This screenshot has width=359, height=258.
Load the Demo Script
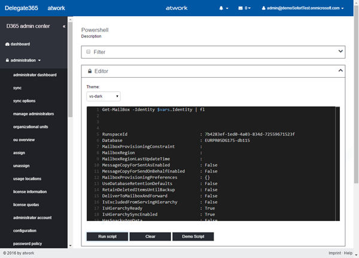coord(193,236)
